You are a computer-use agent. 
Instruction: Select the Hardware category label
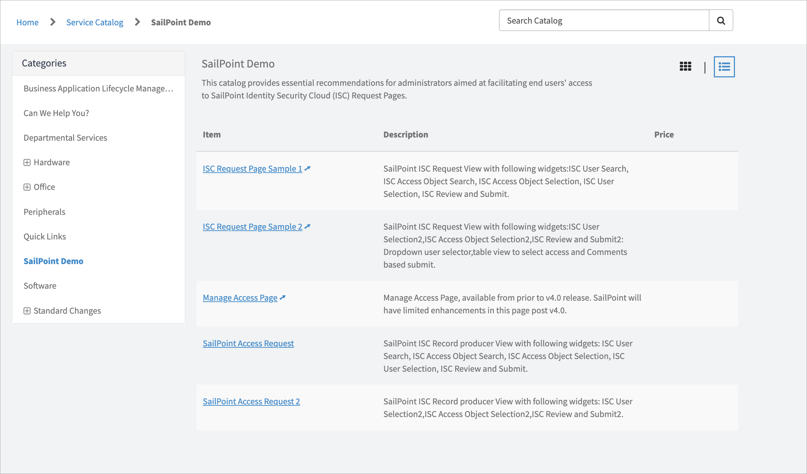52,162
